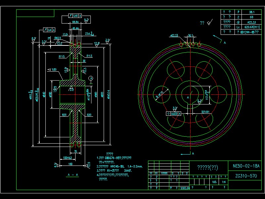
Task: Select the R15 label left of web
Action: (x=62, y=56)
